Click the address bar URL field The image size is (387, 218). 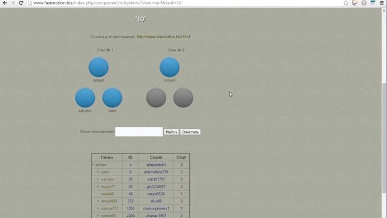click(x=185, y=3)
